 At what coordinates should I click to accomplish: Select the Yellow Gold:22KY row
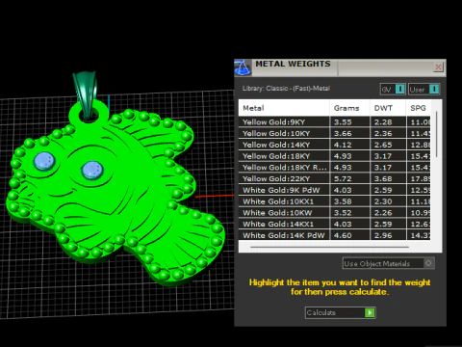pyautogui.click(x=334, y=178)
